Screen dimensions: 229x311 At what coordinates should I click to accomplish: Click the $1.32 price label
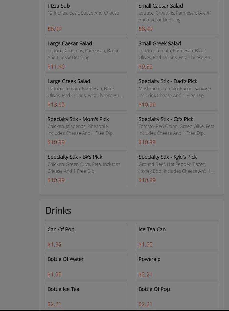[x=54, y=244]
